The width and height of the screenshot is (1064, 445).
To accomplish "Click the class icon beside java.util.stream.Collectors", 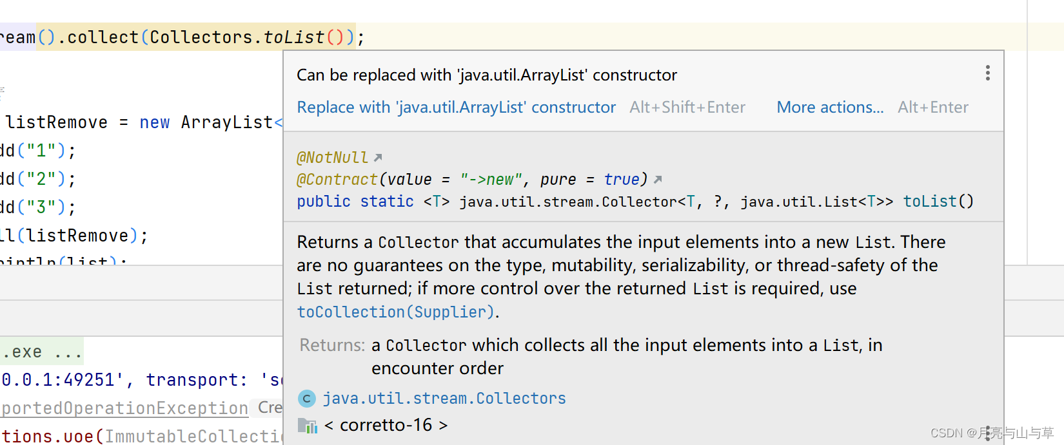I will (307, 398).
